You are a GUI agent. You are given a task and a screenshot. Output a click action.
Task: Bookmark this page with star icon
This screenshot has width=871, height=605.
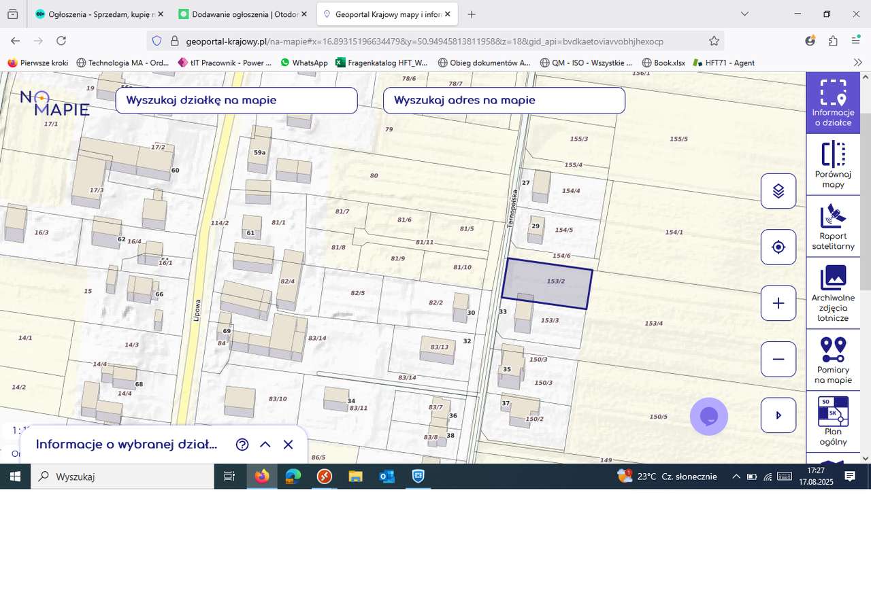click(x=714, y=41)
